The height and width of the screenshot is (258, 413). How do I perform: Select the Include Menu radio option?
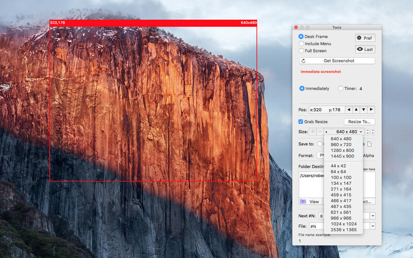[301, 44]
